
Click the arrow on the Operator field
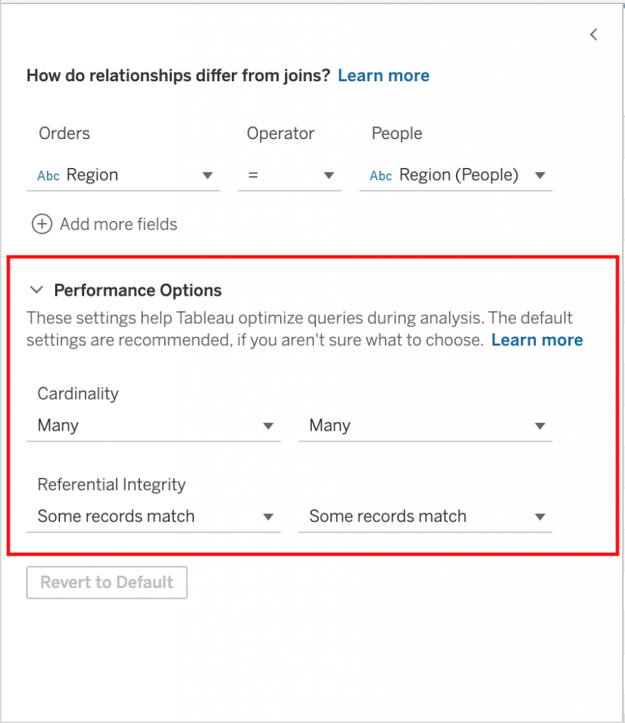click(x=329, y=176)
